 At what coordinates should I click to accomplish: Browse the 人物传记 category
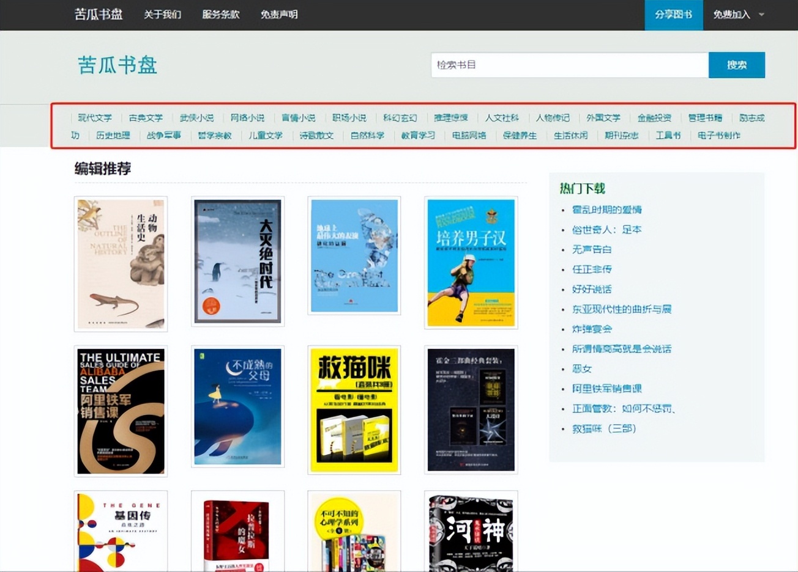click(x=552, y=117)
